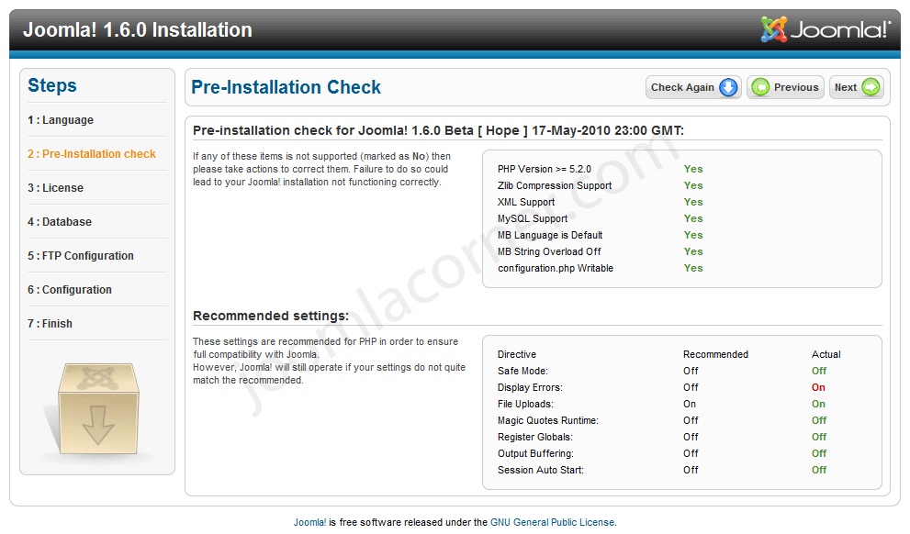Viewport: 910px width, 534px height.
Task: Select step 5: FTP Configuration
Action: (81, 256)
